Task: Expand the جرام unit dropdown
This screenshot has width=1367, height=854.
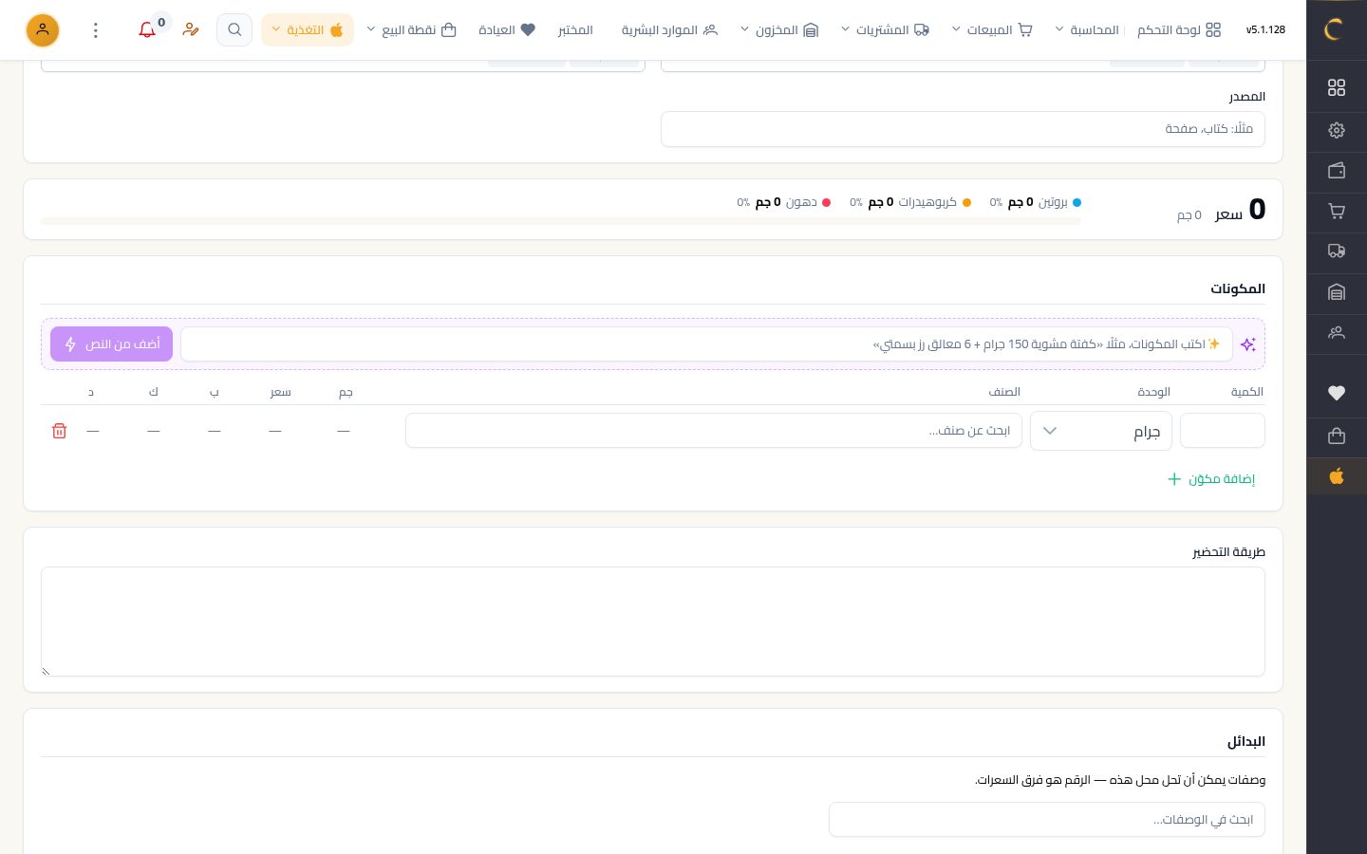Action: click(1101, 431)
